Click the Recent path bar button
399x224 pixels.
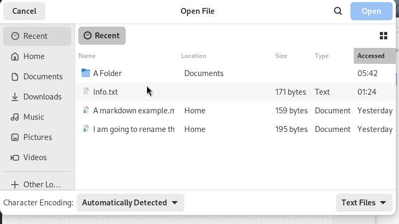point(102,36)
